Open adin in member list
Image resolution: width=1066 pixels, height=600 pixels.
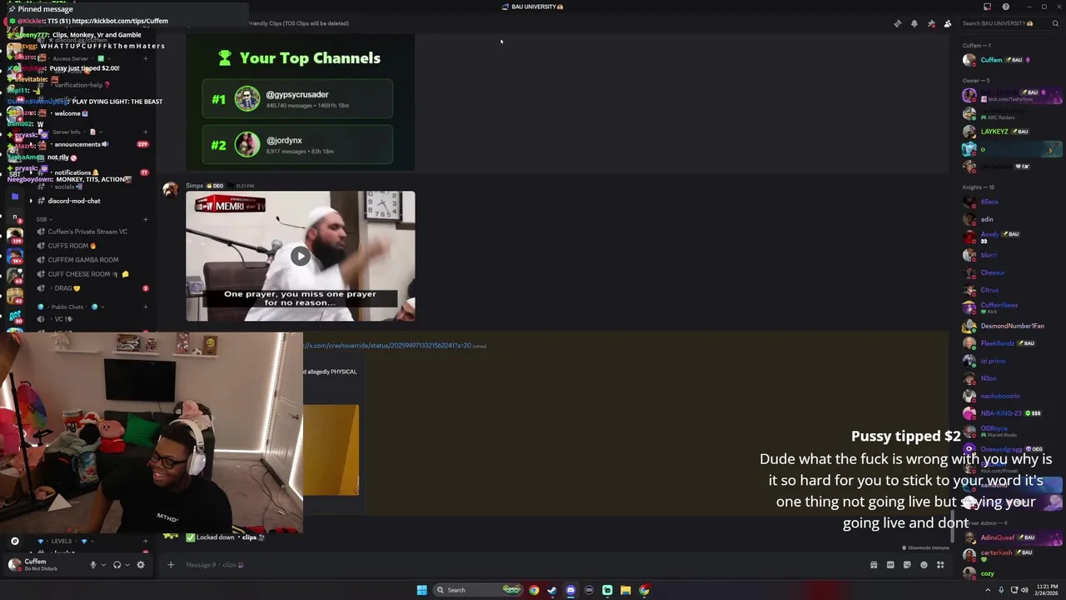point(1012,219)
